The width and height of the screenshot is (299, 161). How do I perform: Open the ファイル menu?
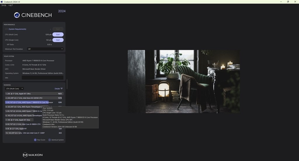pos(4,5)
